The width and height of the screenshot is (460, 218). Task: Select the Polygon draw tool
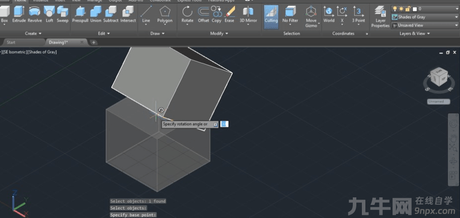pos(165,15)
